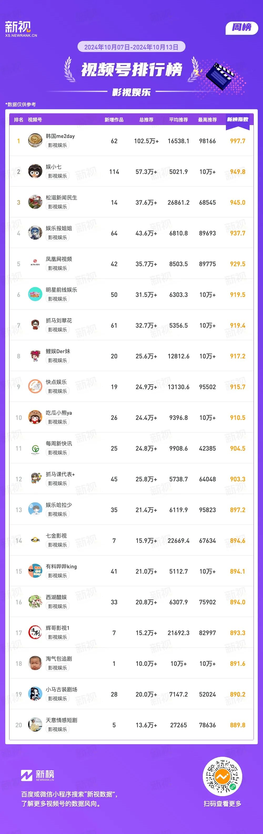Select the date range 2024年10月07日 pill
Image resolution: width=263 pixels, height=834 pixels.
[131, 47]
